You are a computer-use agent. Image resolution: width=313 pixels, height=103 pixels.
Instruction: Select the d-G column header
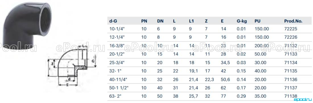(113, 21)
